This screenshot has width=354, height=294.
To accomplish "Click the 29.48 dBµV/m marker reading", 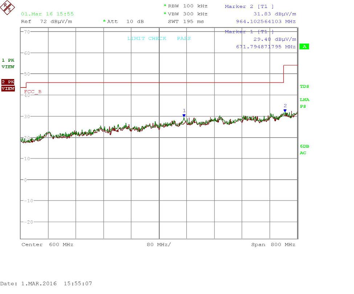I will (x=274, y=39).
